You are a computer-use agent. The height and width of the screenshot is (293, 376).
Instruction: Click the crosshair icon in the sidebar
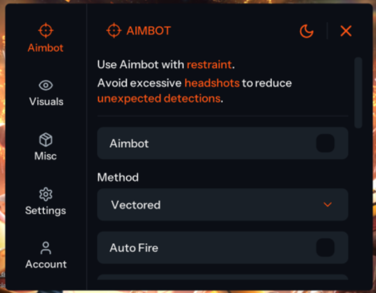pos(46,30)
